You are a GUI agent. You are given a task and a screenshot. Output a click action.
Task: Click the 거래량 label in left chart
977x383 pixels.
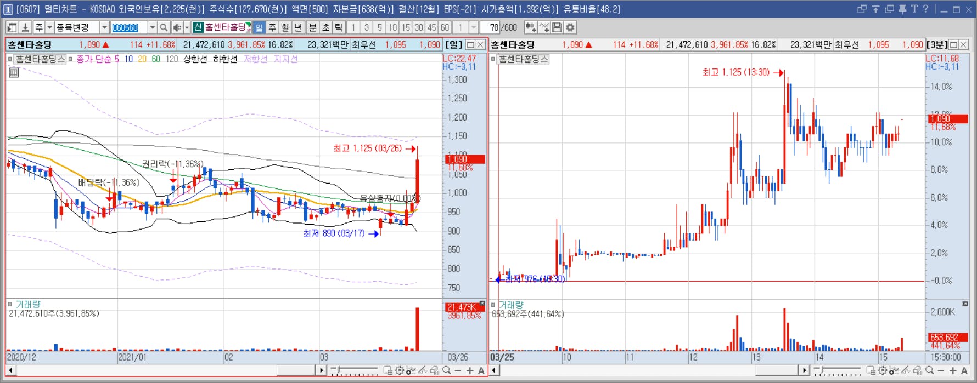click(28, 304)
